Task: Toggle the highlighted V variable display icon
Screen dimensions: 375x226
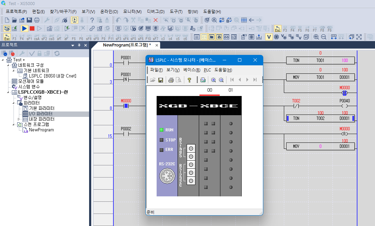Action: [x=269, y=37]
